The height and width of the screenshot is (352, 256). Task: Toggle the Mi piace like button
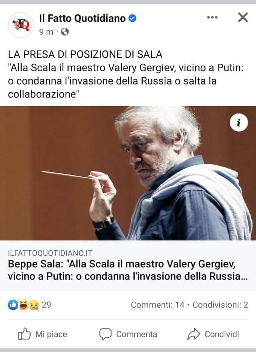42,334
